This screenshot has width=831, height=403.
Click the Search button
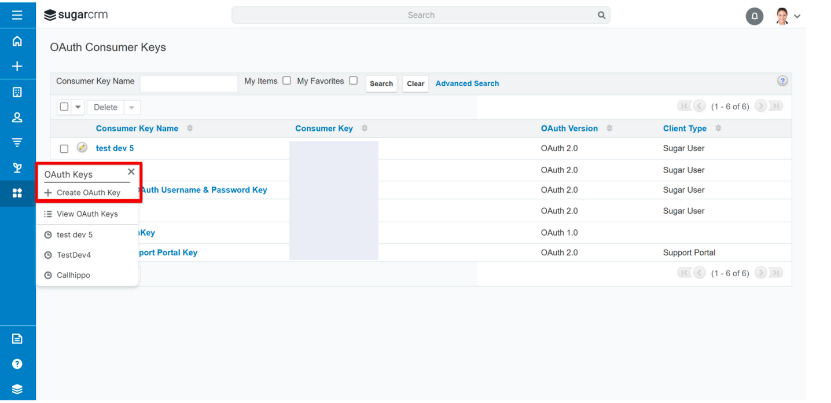coord(381,83)
